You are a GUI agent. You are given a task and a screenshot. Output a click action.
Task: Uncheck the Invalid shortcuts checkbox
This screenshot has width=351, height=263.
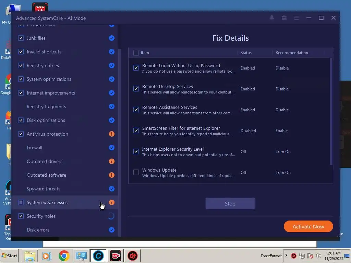pos(21,52)
